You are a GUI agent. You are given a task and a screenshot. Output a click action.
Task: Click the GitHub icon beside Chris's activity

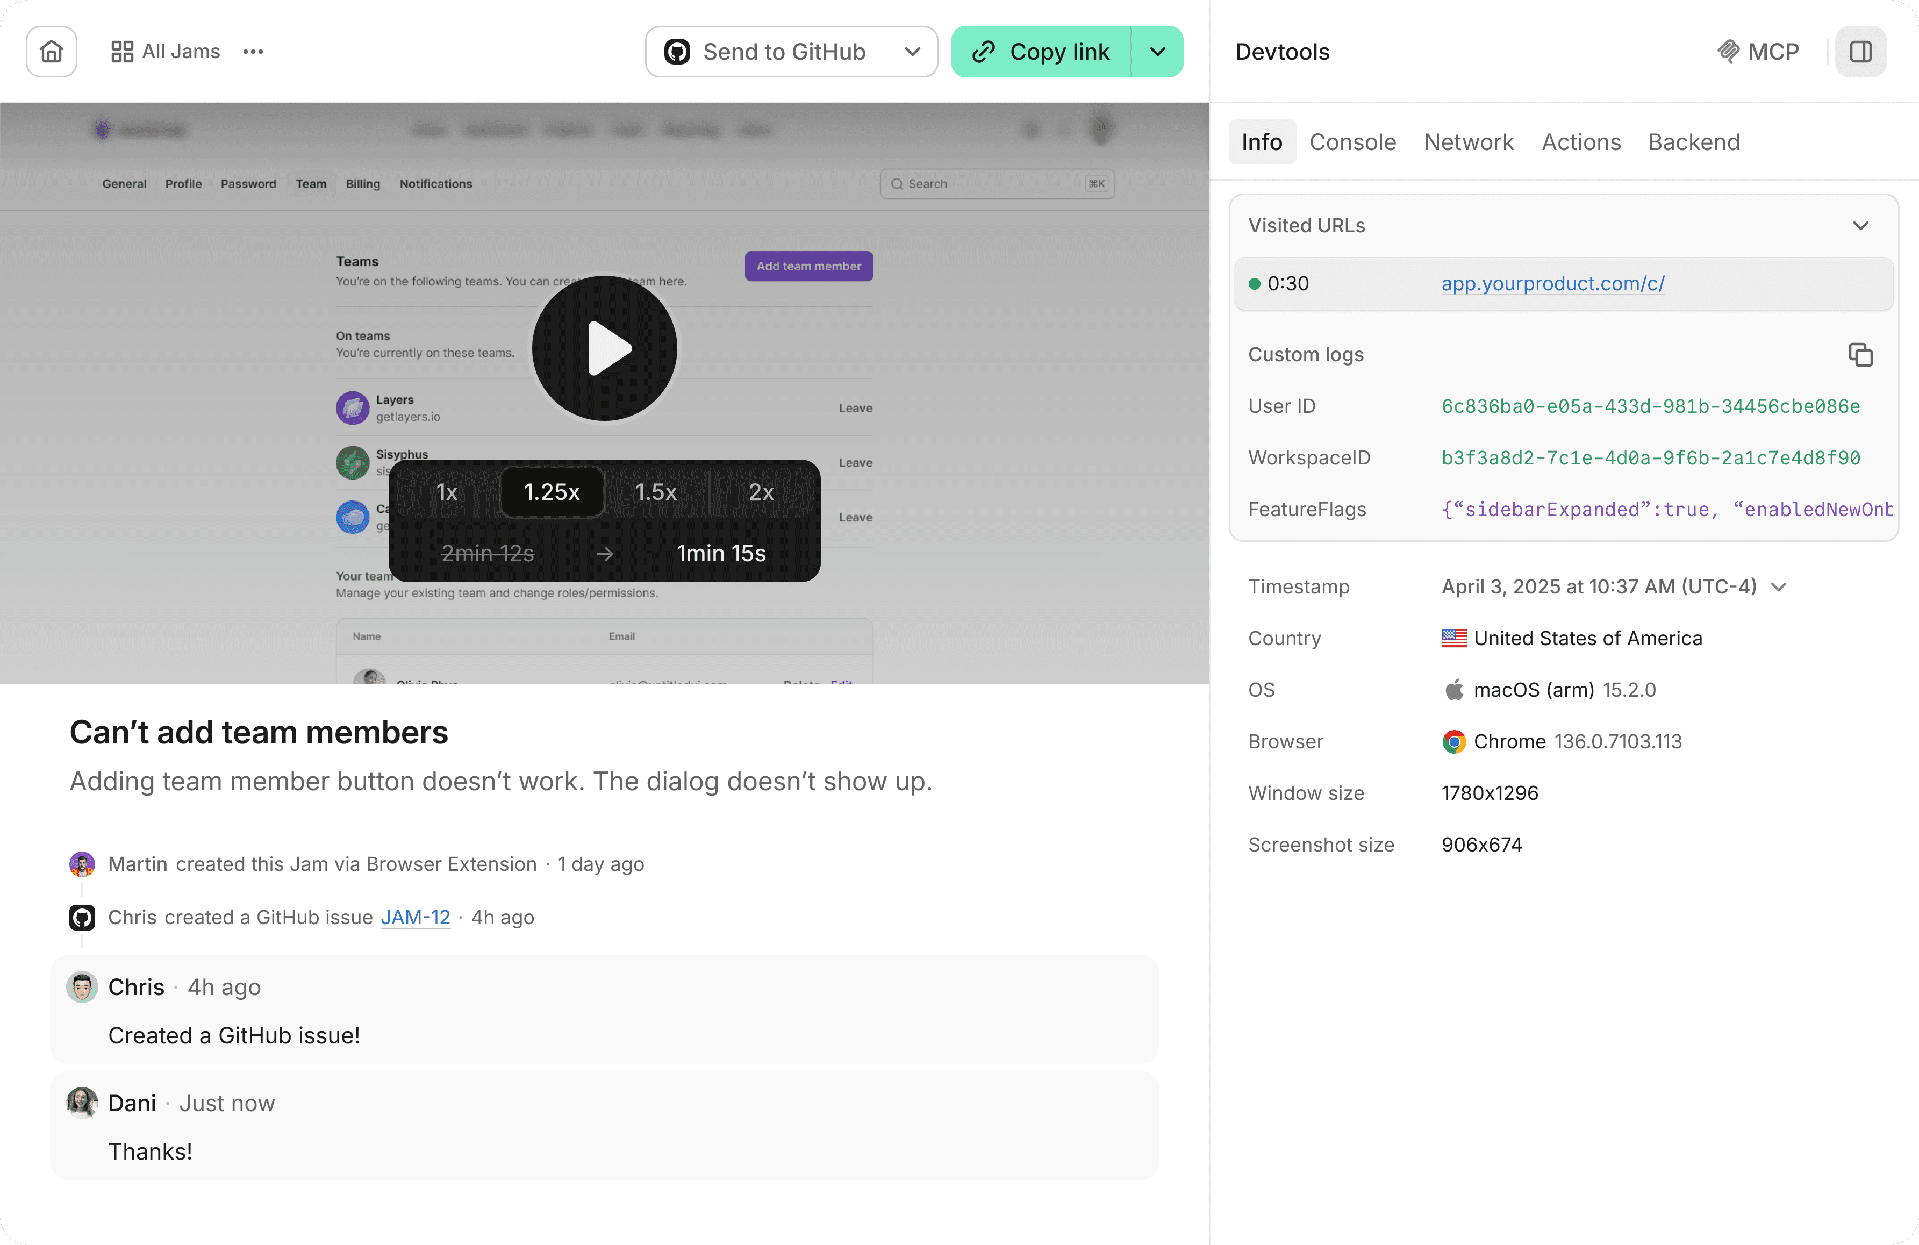click(82, 918)
